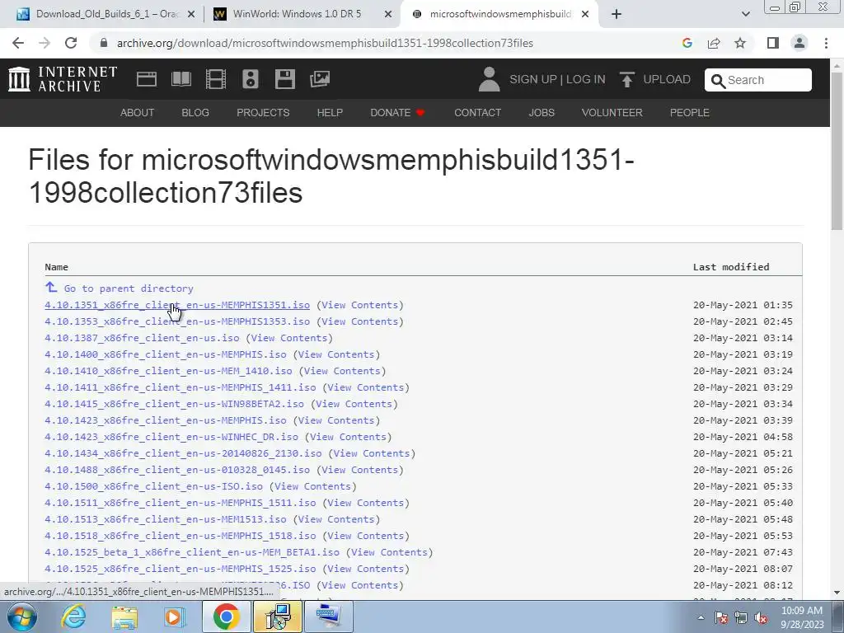Click the LOG IN link

tap(586, 80)
